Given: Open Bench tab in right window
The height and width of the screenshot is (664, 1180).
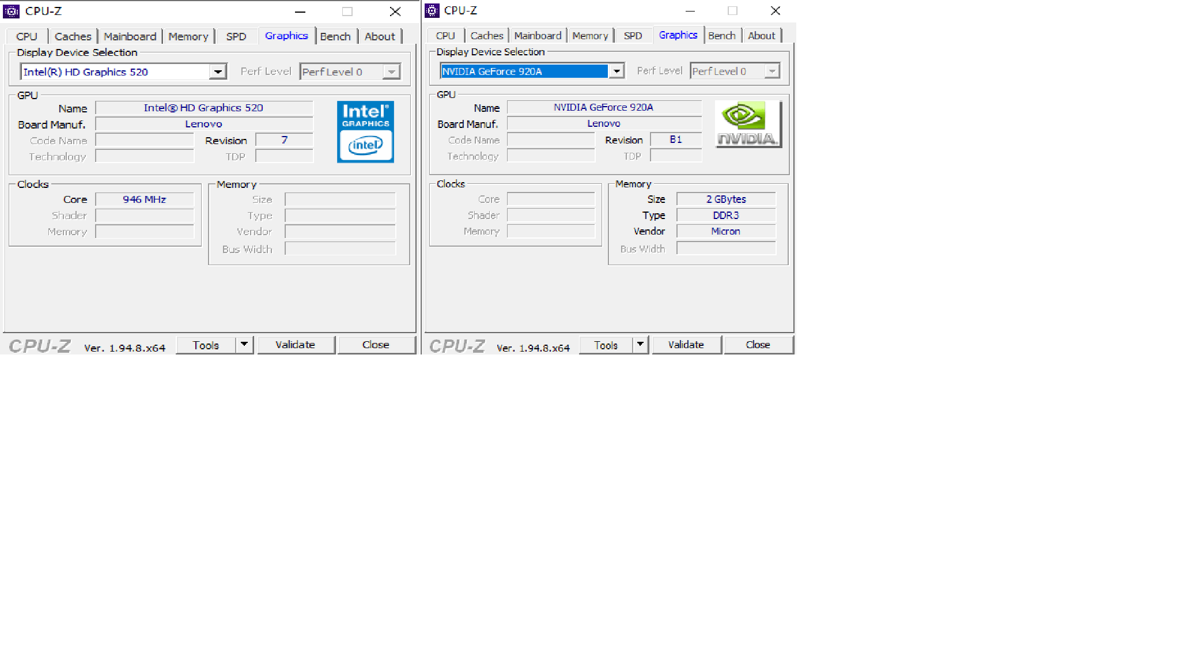Looking at the screenshot, I should (722, 36).
